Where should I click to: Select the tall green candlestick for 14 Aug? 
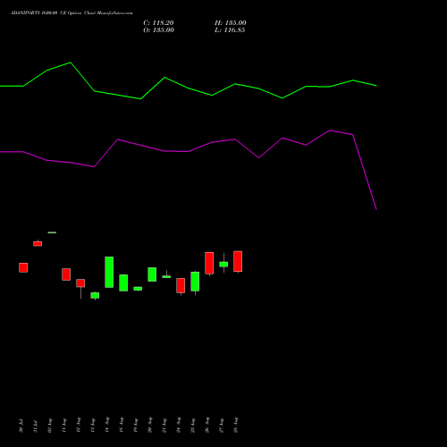(x=109, y=272)
